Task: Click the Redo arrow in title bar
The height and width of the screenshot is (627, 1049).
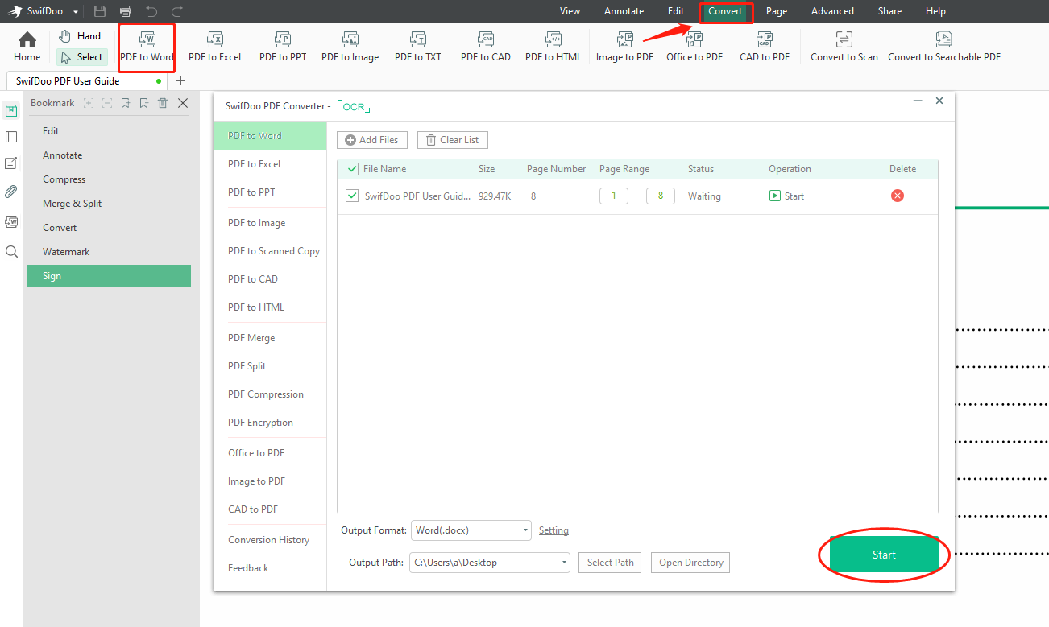Action: [177, 11]
